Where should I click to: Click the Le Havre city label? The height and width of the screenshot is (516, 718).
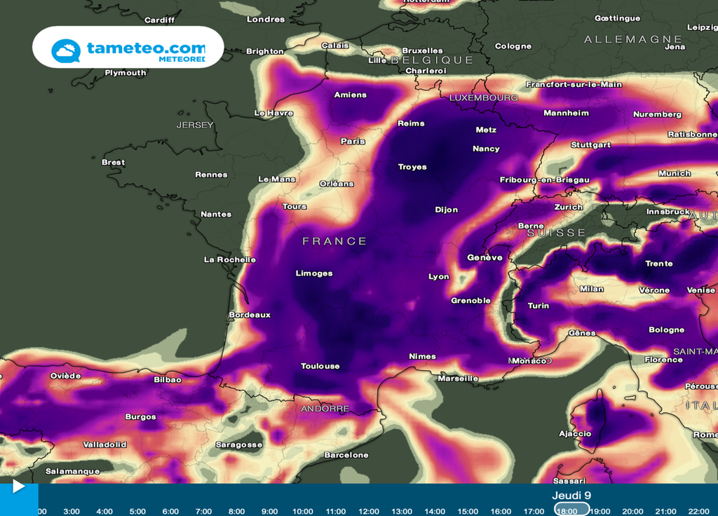point(274,113)
